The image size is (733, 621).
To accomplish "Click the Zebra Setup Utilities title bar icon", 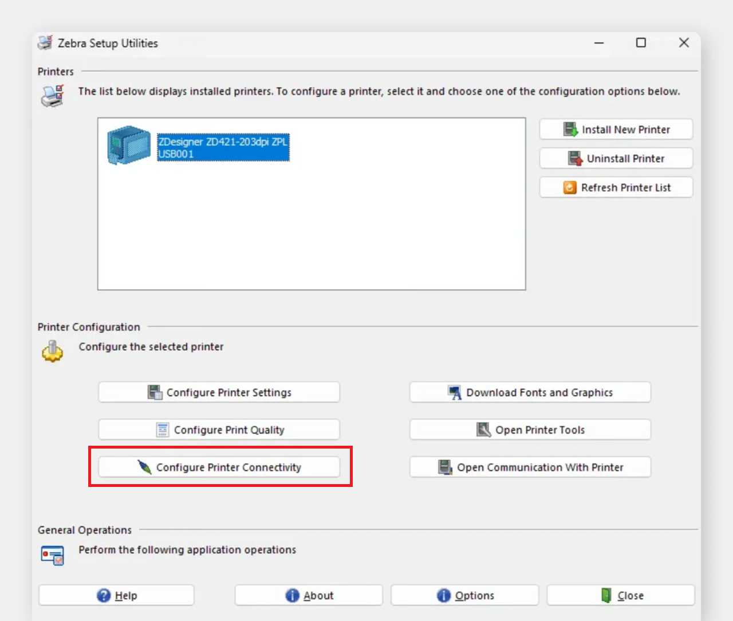I will [45, 43].
